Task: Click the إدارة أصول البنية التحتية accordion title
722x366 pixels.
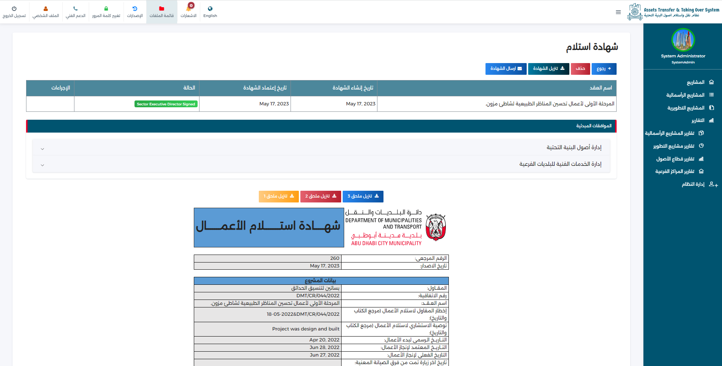Action: [574, 147]
